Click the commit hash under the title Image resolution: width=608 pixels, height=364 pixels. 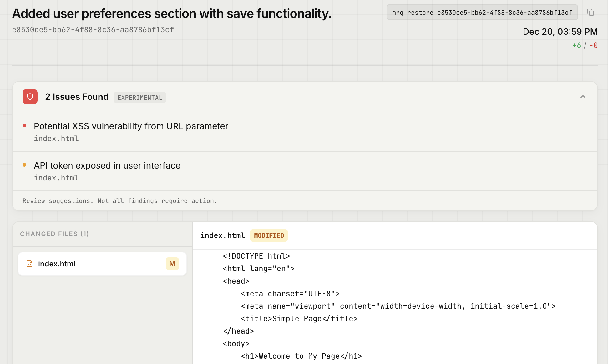coord(93,30)
